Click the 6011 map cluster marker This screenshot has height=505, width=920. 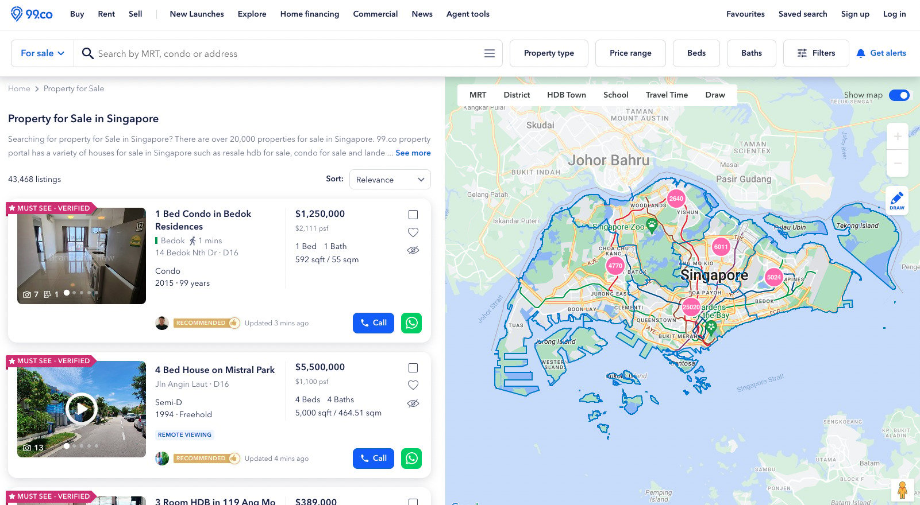coord(721,247)
